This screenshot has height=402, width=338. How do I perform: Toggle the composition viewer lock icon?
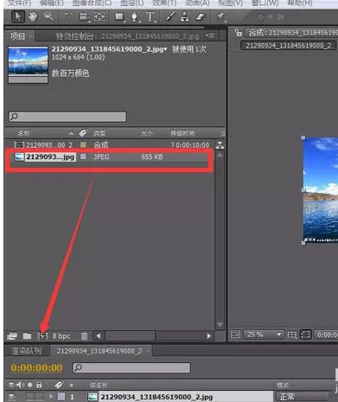coord(238,32)
